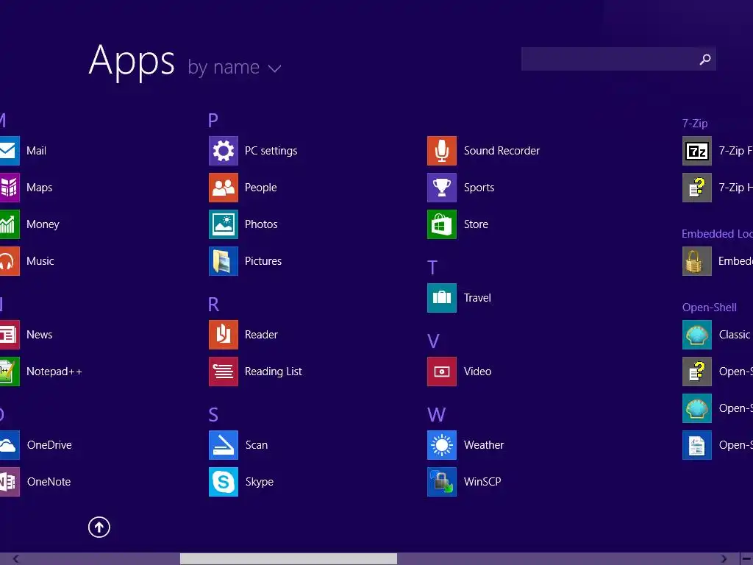Click the Notepad++ label text

[54, 372]
